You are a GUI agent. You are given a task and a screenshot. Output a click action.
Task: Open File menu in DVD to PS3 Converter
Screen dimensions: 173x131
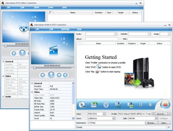click(37, 29)
